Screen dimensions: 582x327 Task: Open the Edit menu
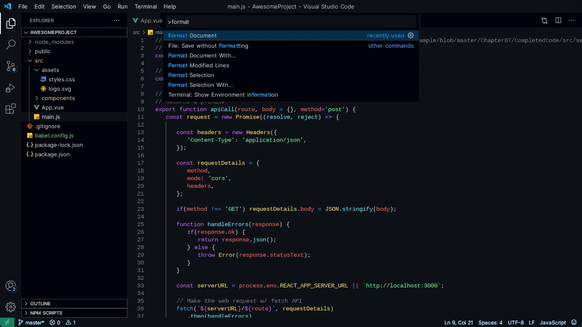coord(40,6)
